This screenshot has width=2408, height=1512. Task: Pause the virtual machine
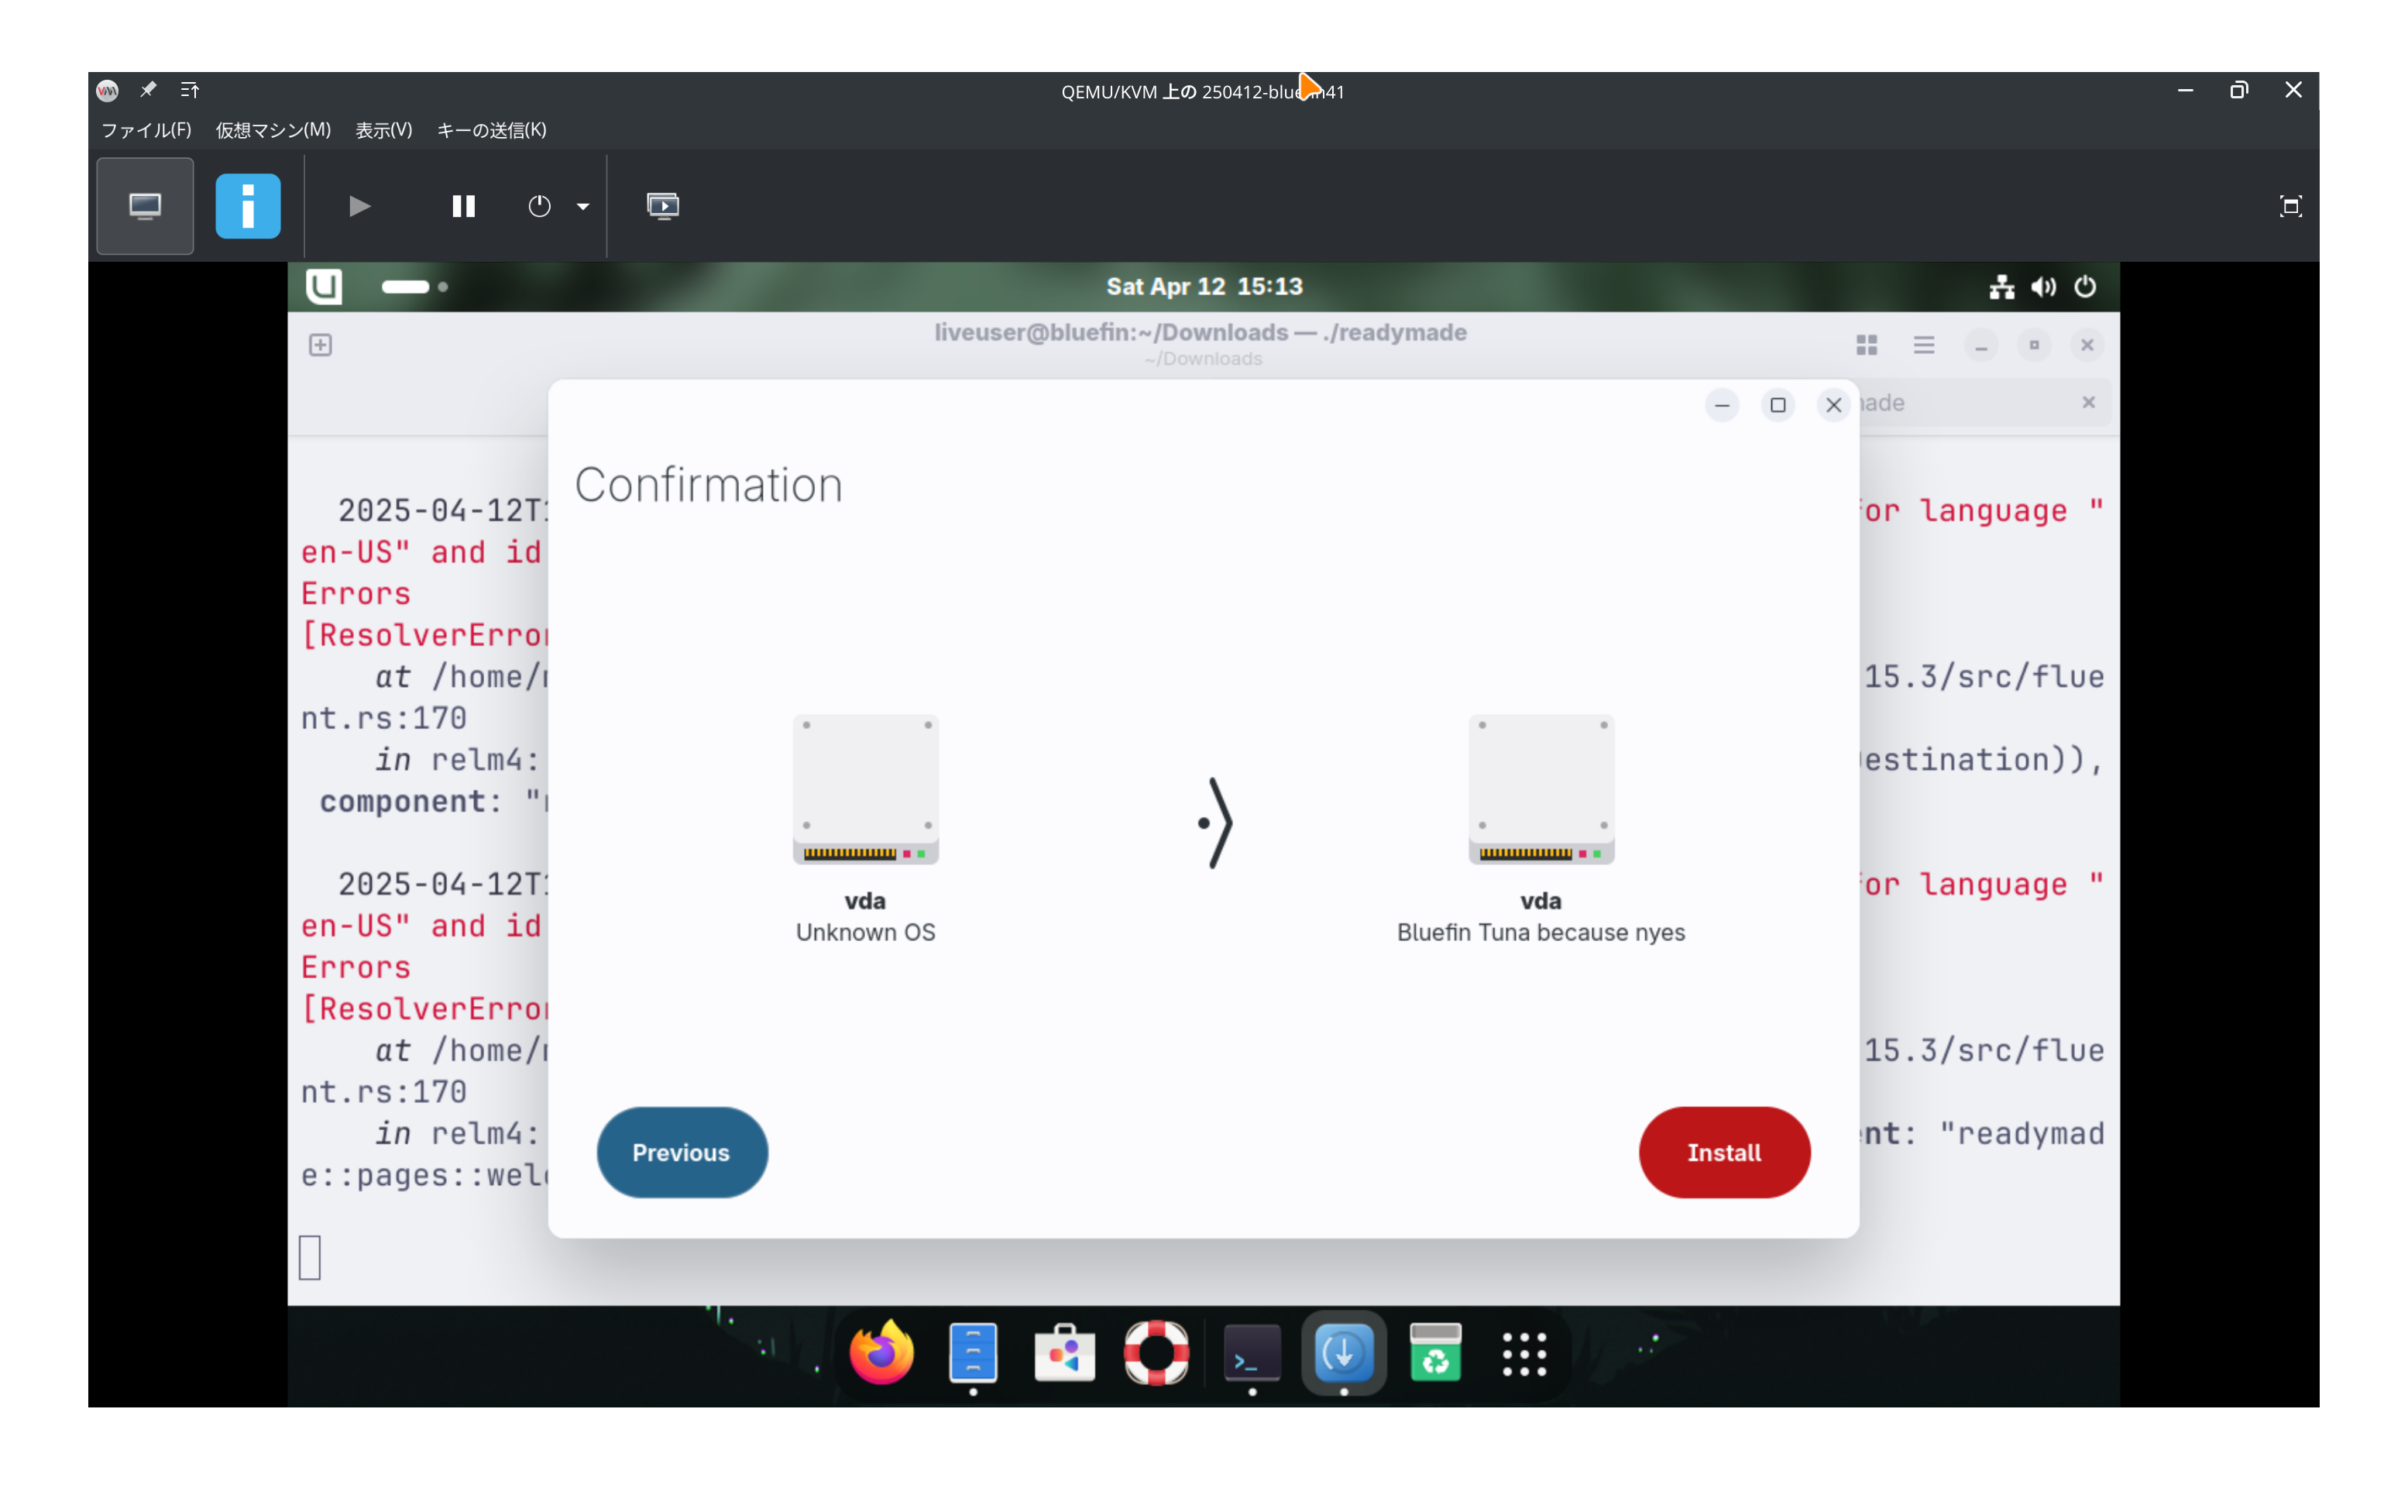pos(463,206)
